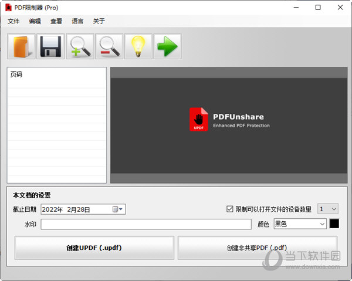
Task: Click the 水印 text input field
Action: (x=146, y=224)
